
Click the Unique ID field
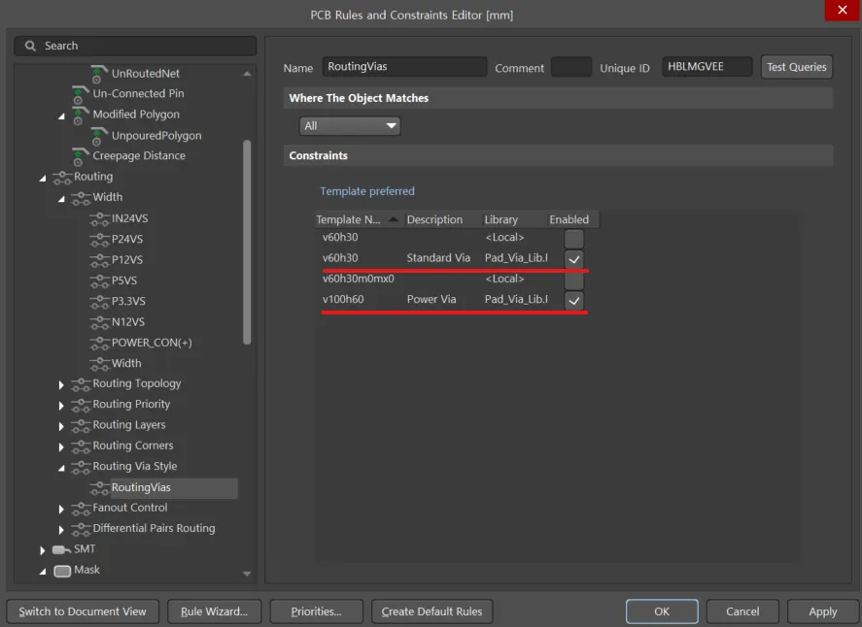[x=707, y=66]
